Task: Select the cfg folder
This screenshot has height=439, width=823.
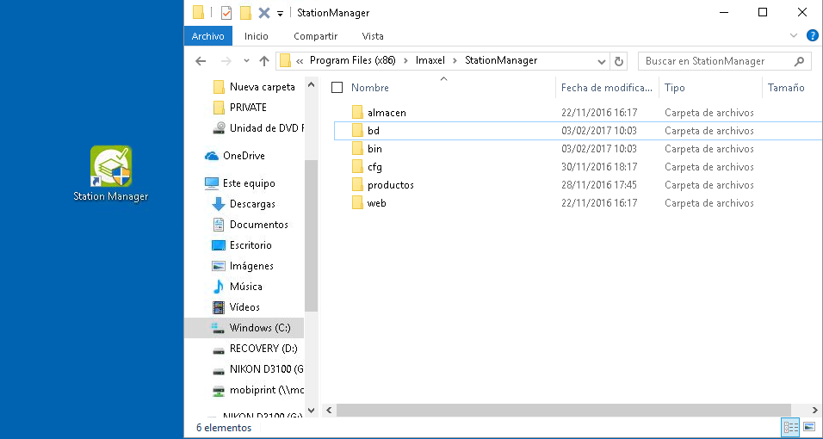Action: [374, 167]
